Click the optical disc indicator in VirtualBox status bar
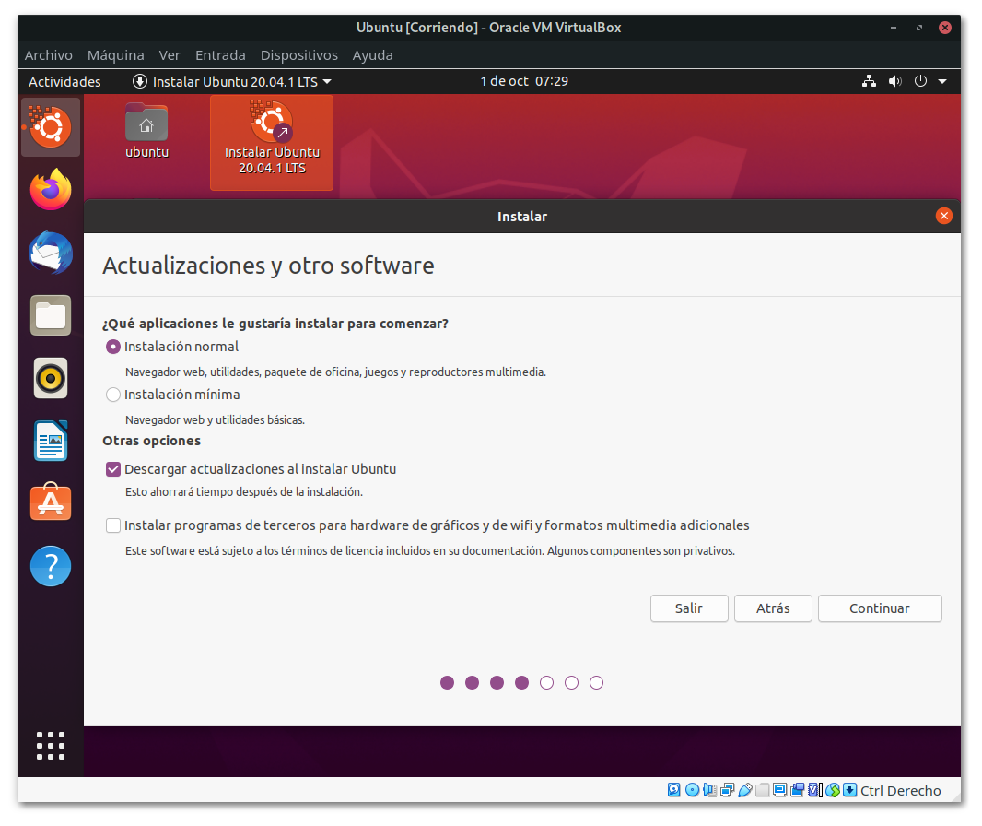 click(692, 790)
